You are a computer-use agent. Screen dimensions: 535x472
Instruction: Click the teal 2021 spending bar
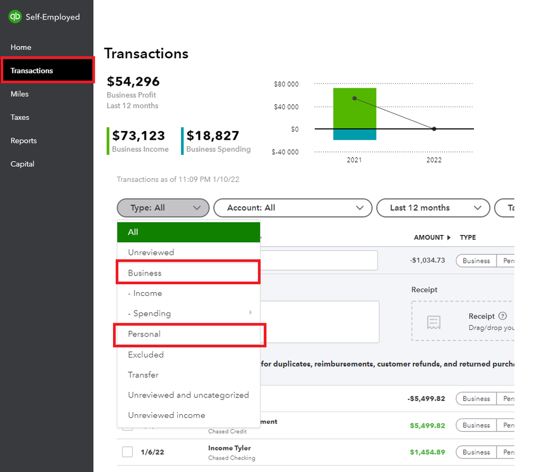(x=355, y=134)
